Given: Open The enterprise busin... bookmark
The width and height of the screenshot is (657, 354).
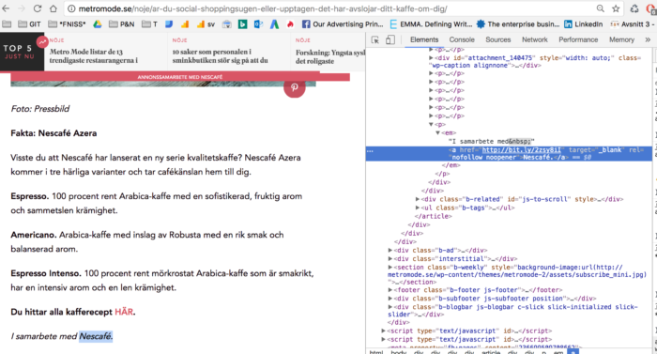Looking at the screenshot, I should pos(518,24).
